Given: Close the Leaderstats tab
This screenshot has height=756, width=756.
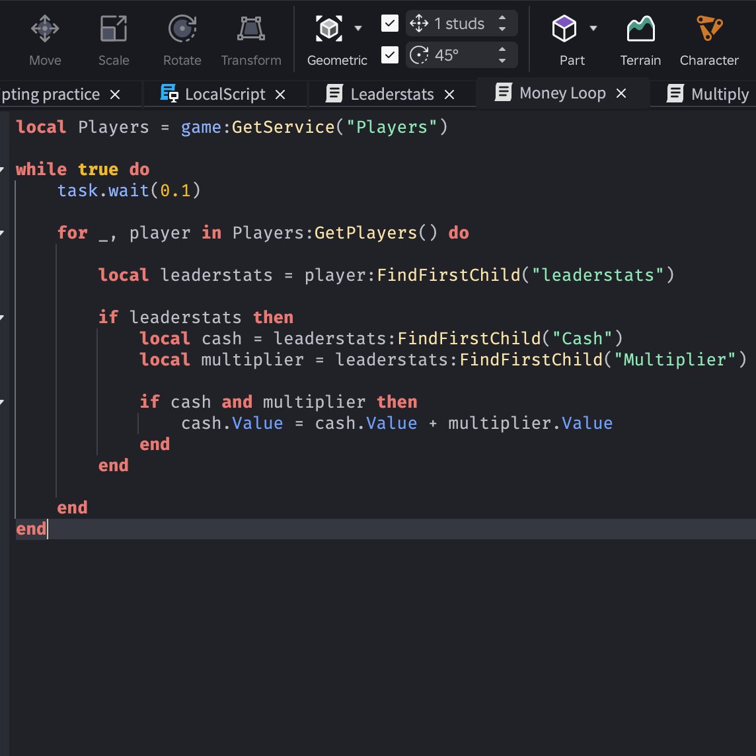Looking at the screenshot, I should coord(449,94).
